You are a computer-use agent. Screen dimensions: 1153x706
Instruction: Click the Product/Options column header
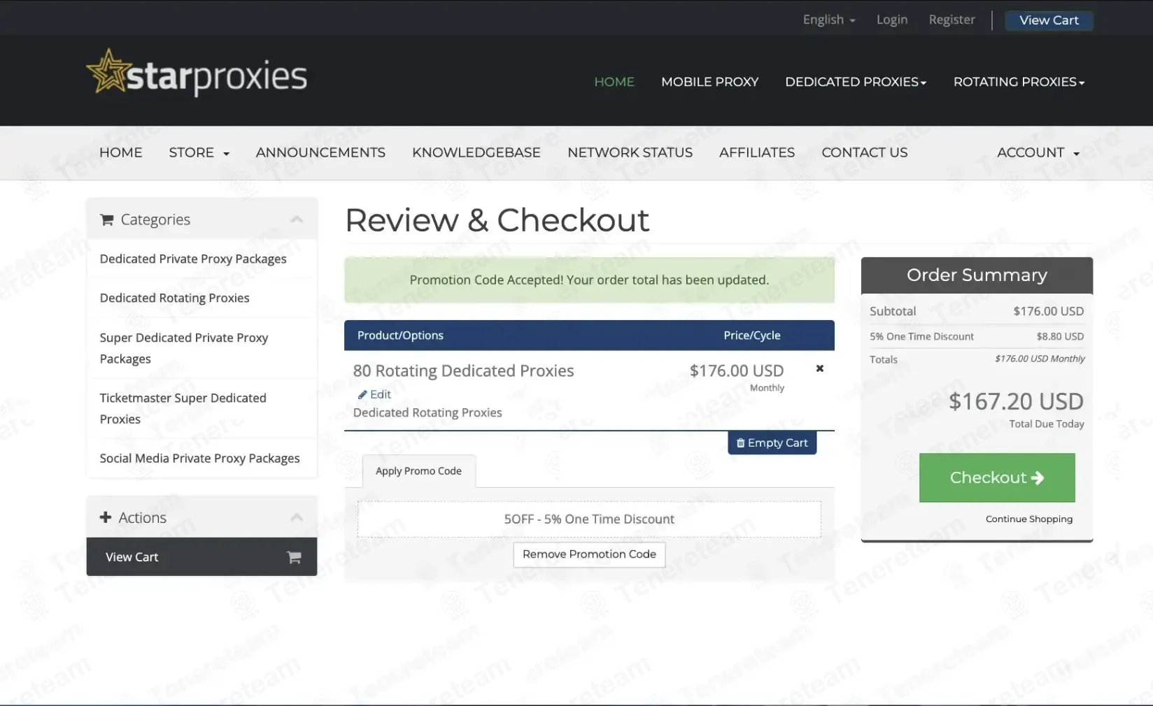click(400, 336)
